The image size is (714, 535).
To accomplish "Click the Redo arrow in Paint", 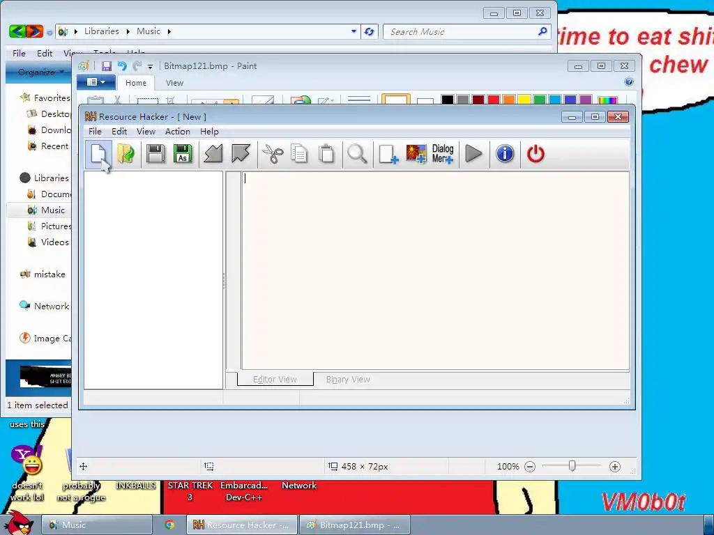I will [137, 66].
